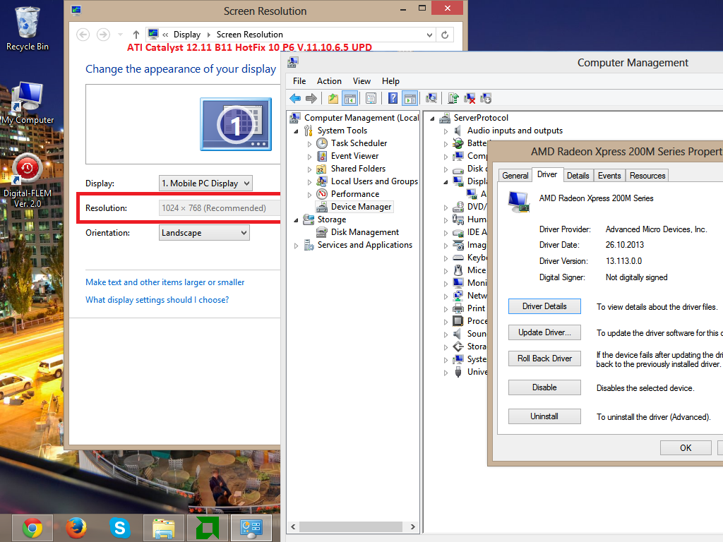723x542 pixels.
Task: Open Skype from the taskbar
Action: click(120, 528)
